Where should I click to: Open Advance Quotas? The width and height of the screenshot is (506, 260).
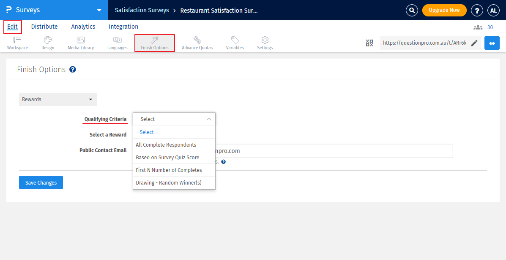click(x=197, y=43)
